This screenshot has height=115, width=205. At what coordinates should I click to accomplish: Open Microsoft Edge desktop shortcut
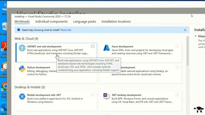(x=4, y=109)
